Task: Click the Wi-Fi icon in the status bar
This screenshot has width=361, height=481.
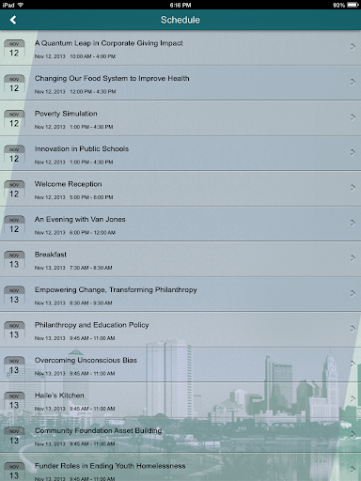Action: (21, 5)
